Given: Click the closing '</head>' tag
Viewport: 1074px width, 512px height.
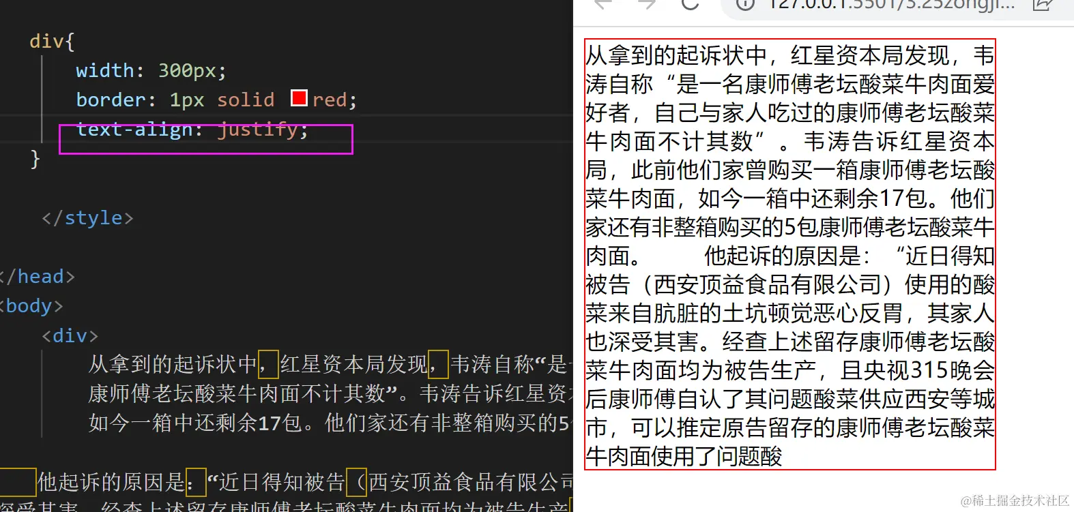Looking at the screenshot, I should pos(38,277).
